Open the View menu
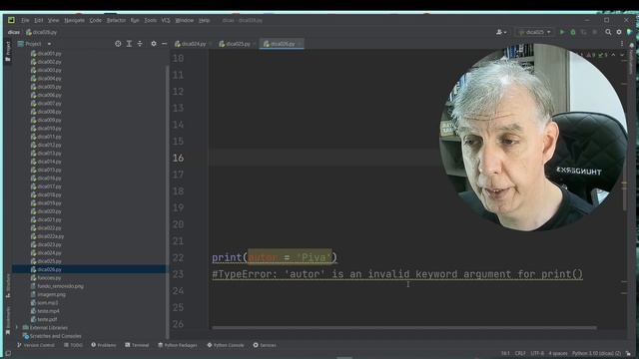The height and width of the screenshot is (359, 639). 53,20
